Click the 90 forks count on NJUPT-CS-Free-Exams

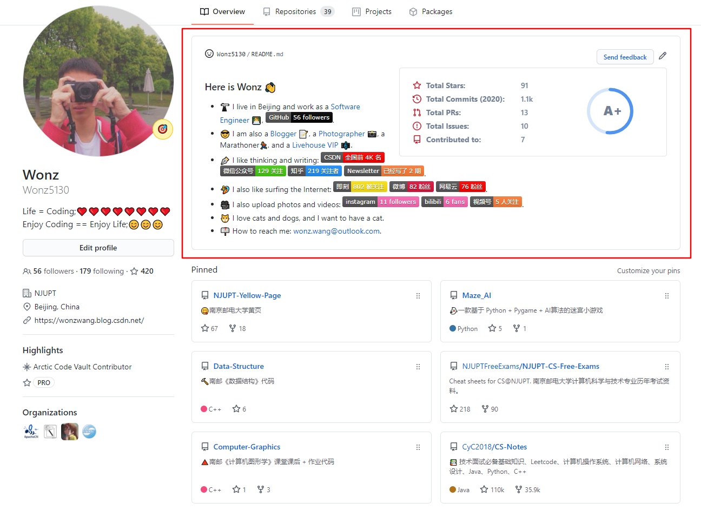(x=490, y=409)
